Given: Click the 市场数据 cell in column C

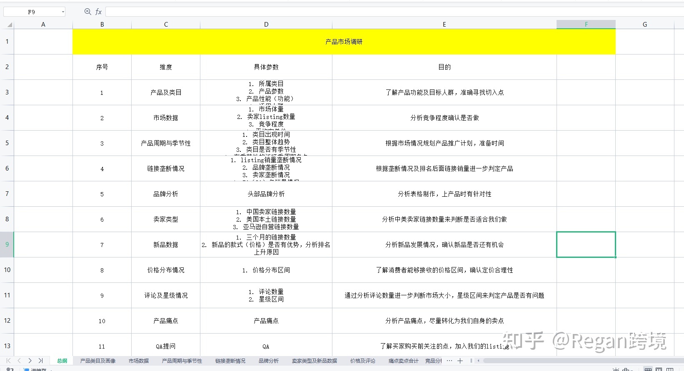Looking at the screenshot, I should click(166, 118).
